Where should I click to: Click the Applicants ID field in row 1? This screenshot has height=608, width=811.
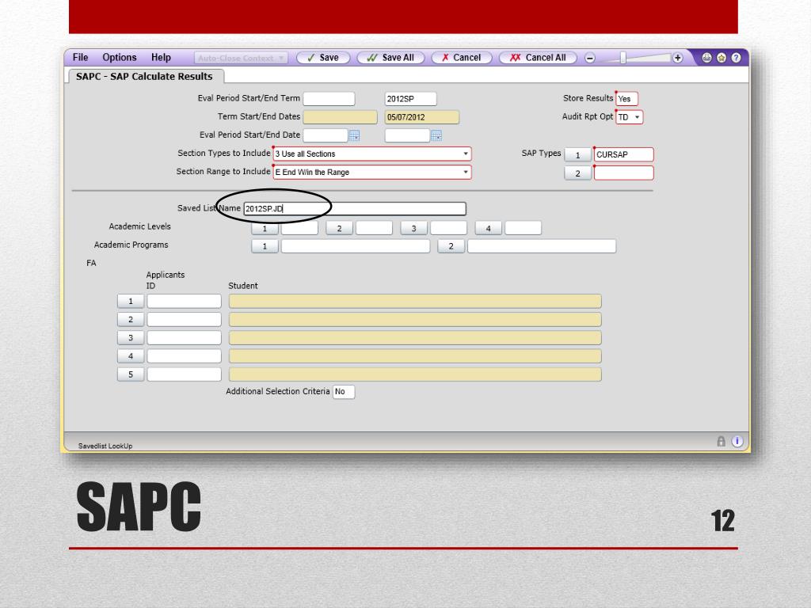184,301
